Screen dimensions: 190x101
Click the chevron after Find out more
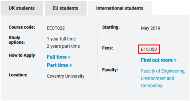tap(175, 60)
